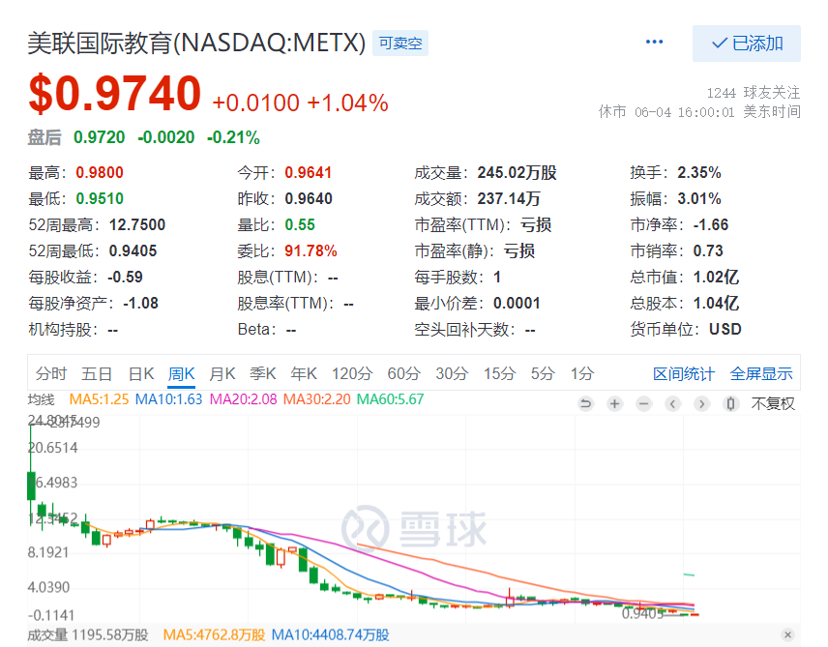Image resolution: width=828 pixels, height=647 pixels.
Task: Click the 盘后 after-hours price 0.9720
Action: coord(100,137)
